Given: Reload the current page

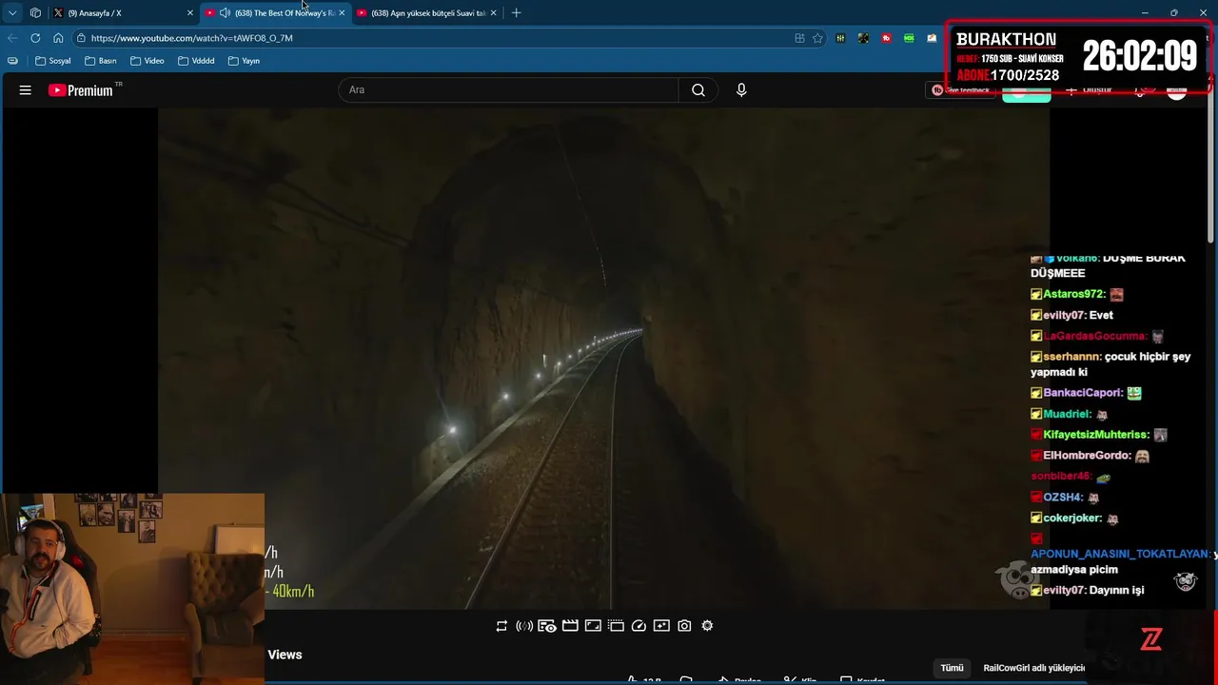Looking at the screenshot, I should [35, 38].
